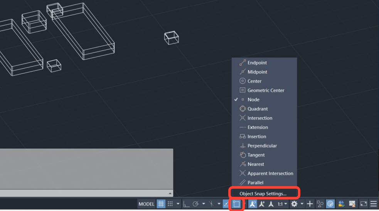Open Polar Tracking angle dropdown arrow
Screen dimensions: 379x211
click(x=204, y=204)
